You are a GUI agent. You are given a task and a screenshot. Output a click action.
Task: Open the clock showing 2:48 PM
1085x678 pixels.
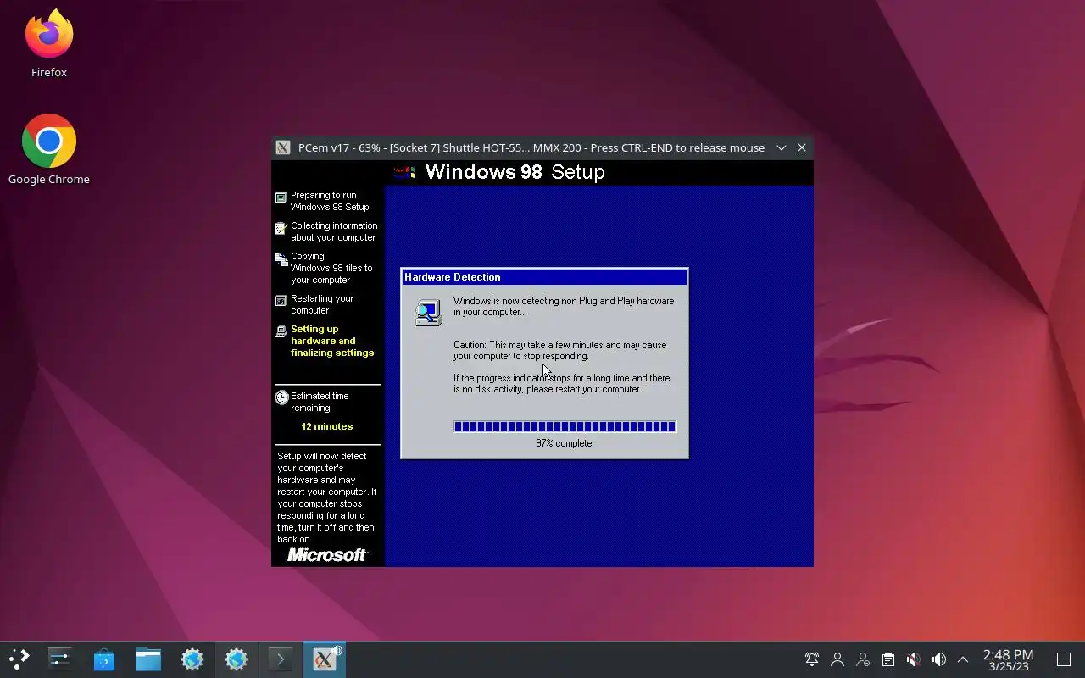click(x=1008, y=659)
